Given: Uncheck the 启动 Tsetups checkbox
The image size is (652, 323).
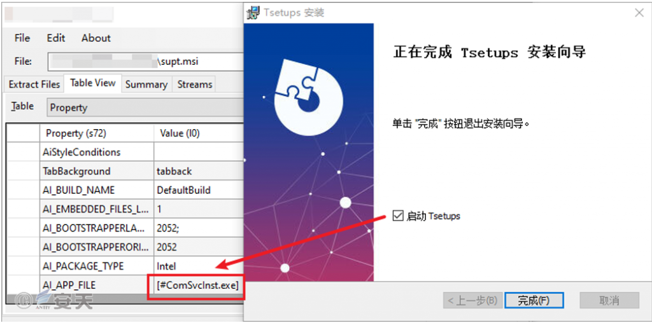Looking at the screenshot, I should point(398,216).
